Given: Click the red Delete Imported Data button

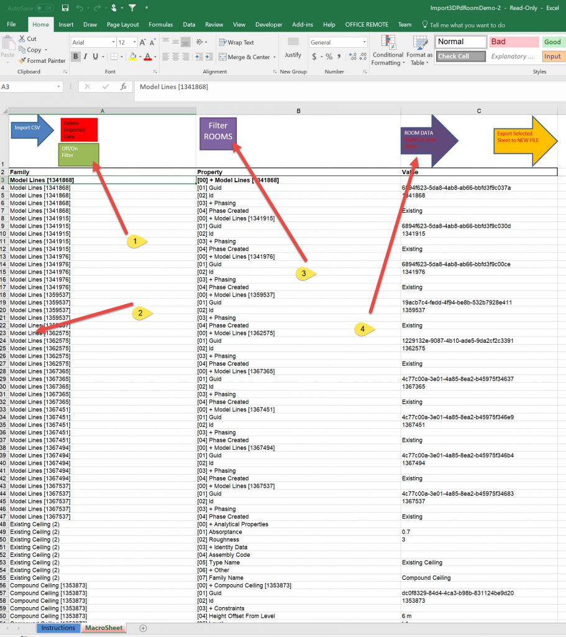Looking at the screenshot, I should coord(78,129).
